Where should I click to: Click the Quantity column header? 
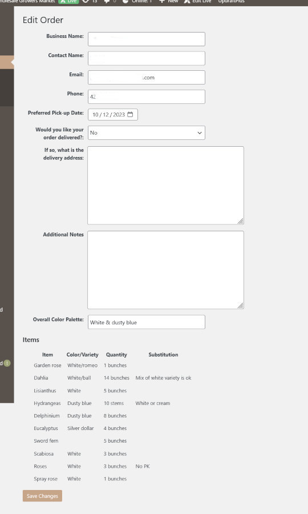(116, 354)
